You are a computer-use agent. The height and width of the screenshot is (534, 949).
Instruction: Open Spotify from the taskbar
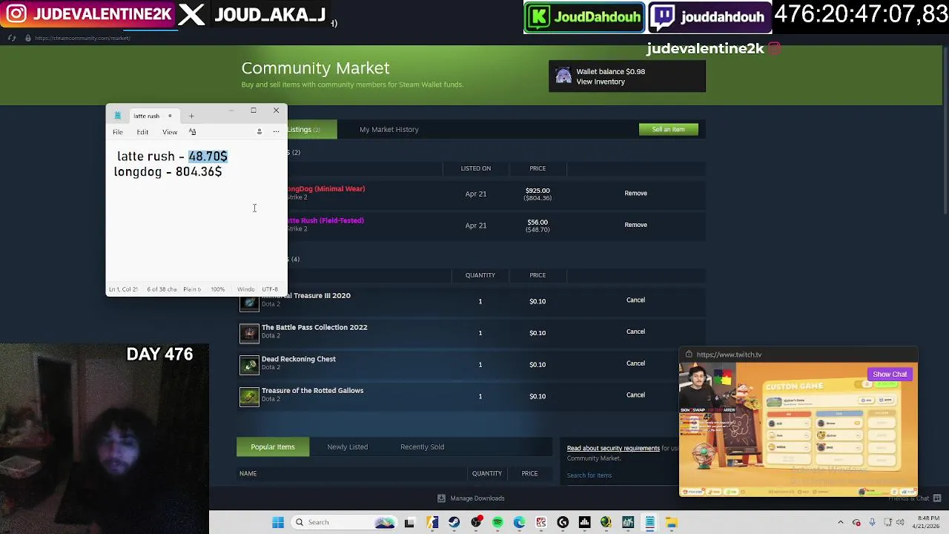pyautogui.click(x=497, y=523)
